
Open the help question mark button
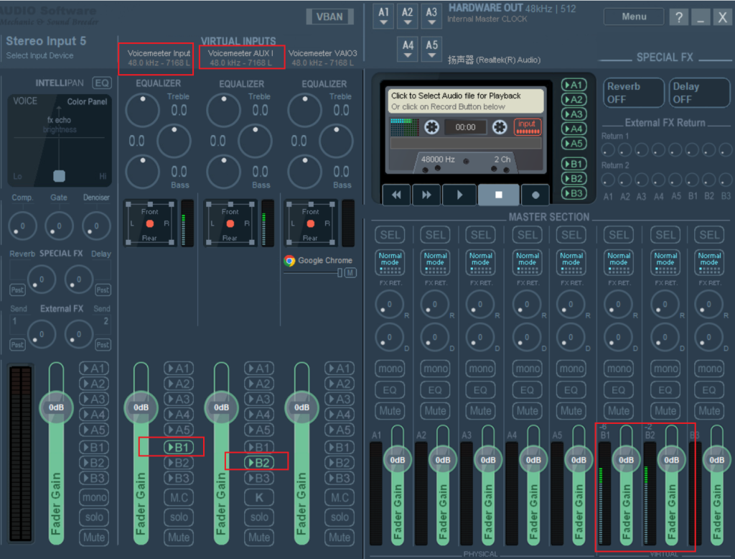click(x=679, y=17)
